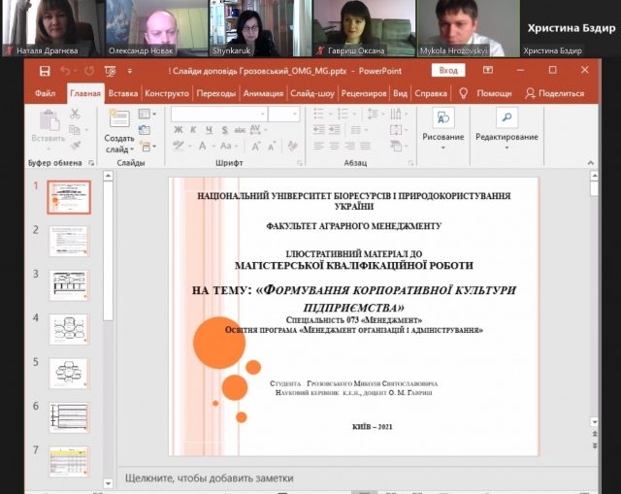
Task: Open the font name combo box
Action: click(x=218, y=115)
